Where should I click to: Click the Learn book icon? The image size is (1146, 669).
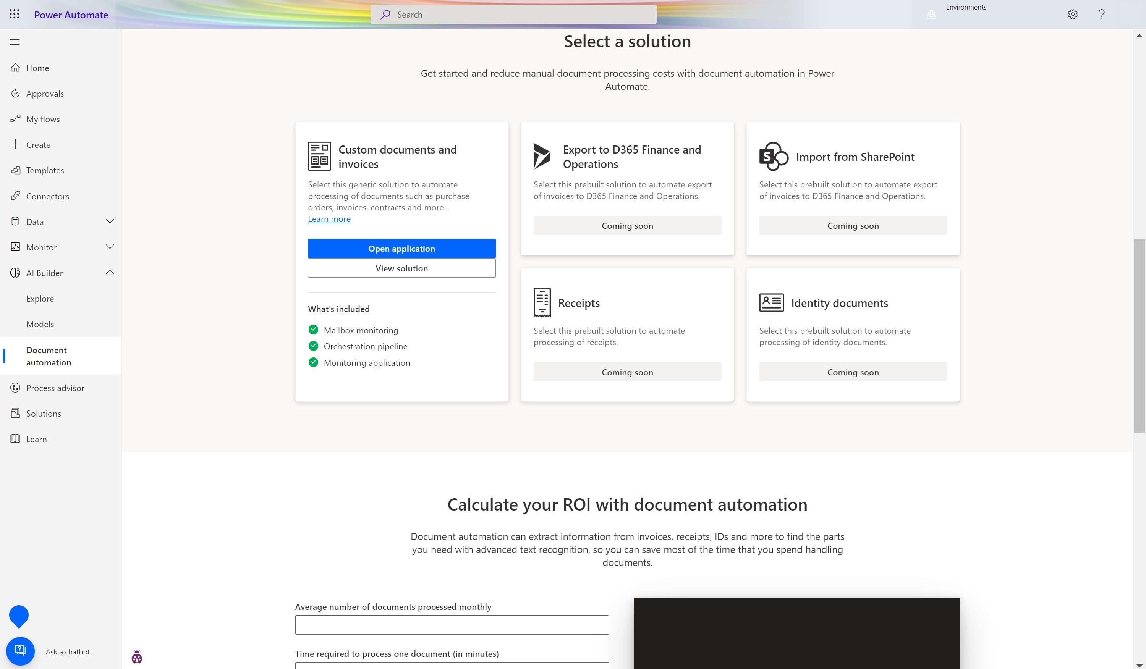pos(15,439)
